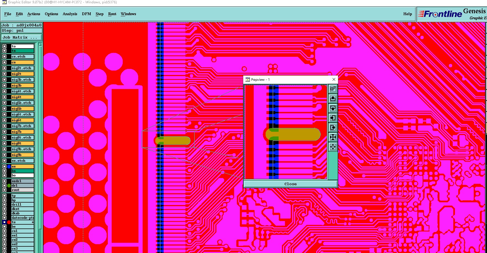Click the green color dot of drl layer

point(9,185)
